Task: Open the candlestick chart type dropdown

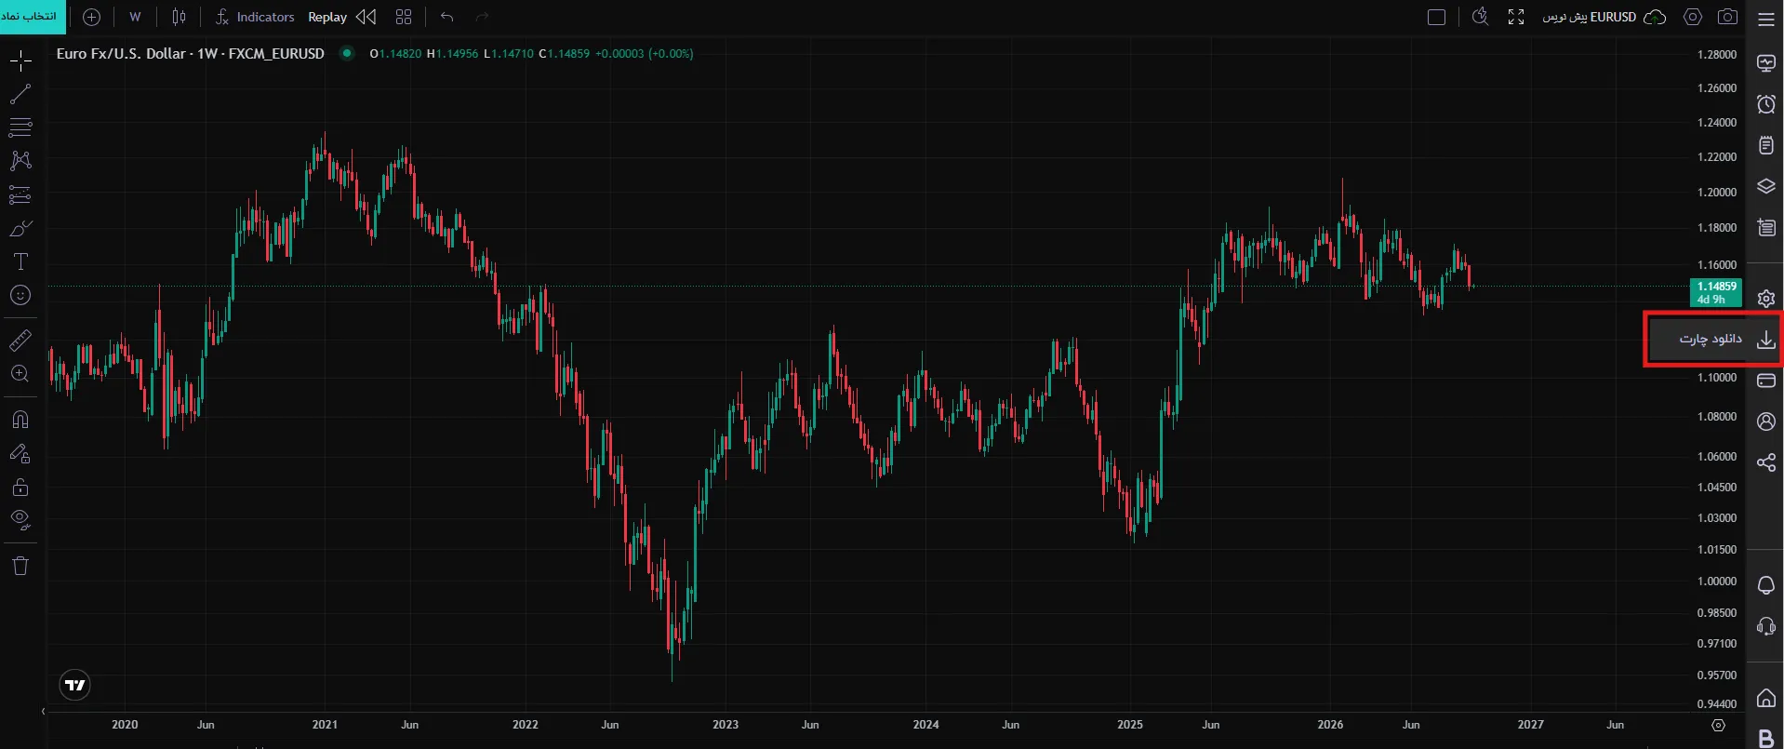Action: (x=179, y=17)
